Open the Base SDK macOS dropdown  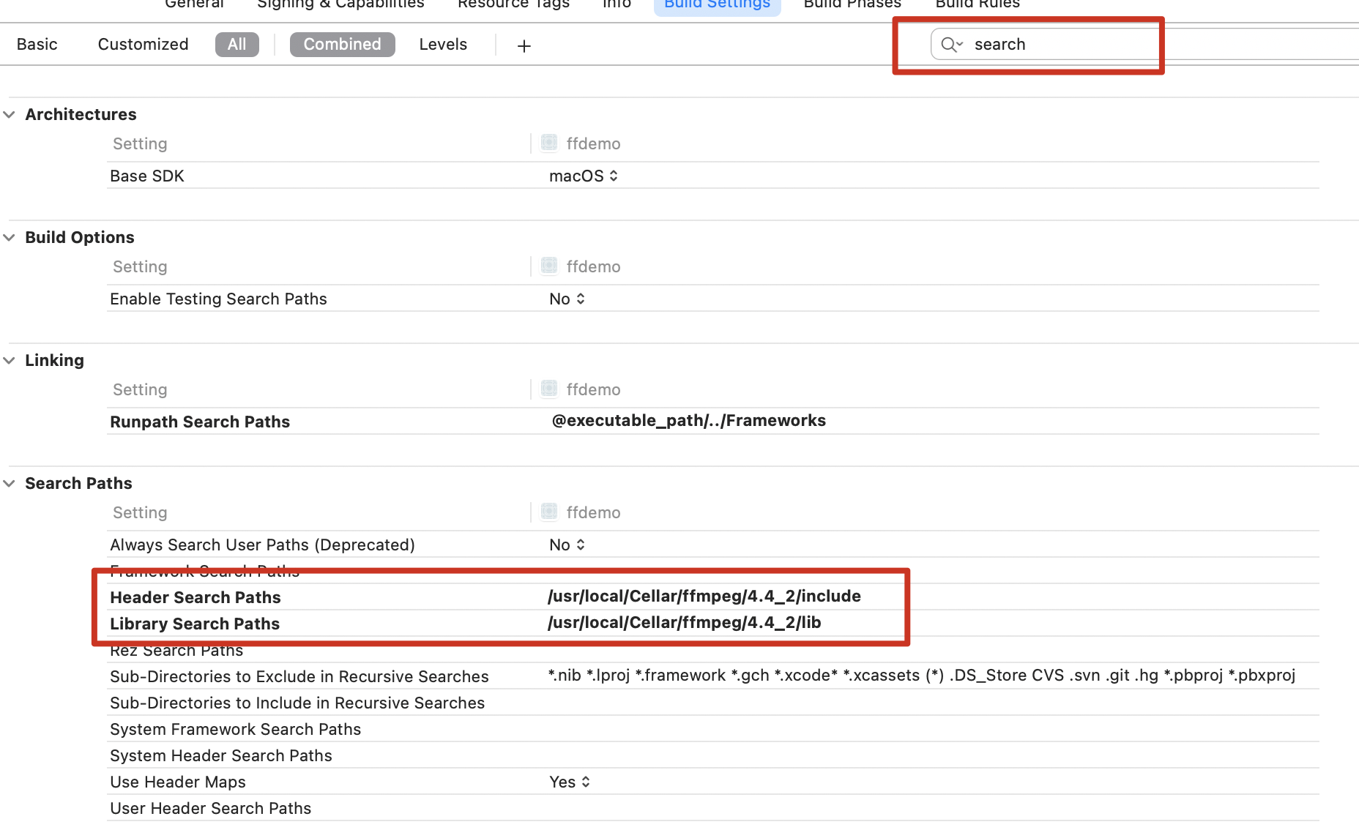pyautogui.click(x=584, y=176)
